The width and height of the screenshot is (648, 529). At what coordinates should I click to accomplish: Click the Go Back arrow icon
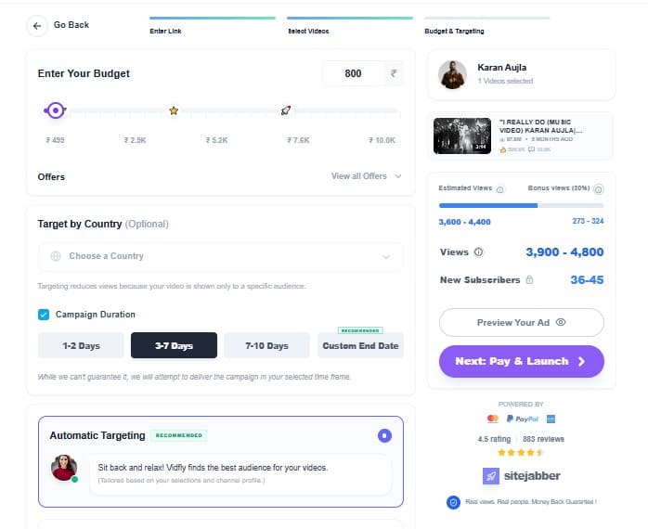(x=37, y=25)
